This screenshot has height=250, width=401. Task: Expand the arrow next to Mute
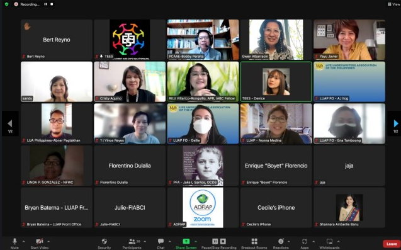23,241
